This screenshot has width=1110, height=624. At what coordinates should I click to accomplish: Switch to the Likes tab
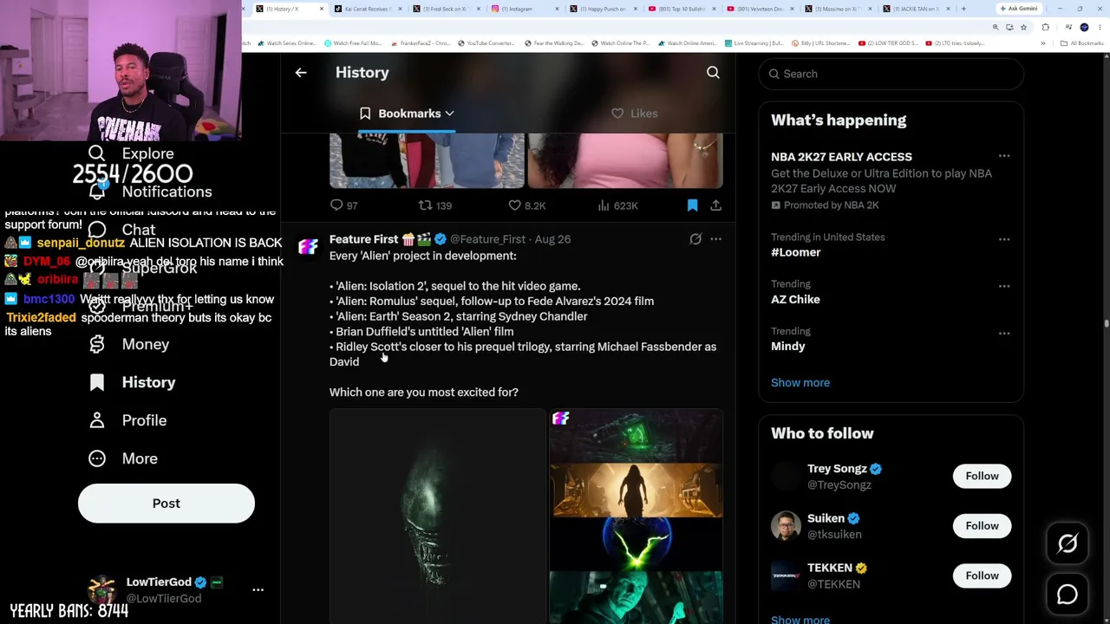point(635,114)
